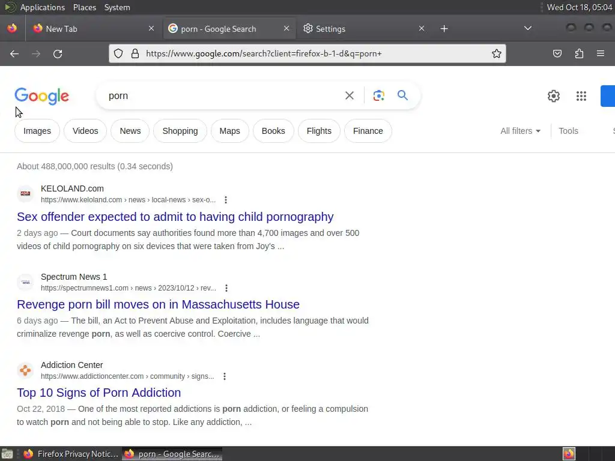Click the show desktop icon in bottom panel

[x=7, y=454]
